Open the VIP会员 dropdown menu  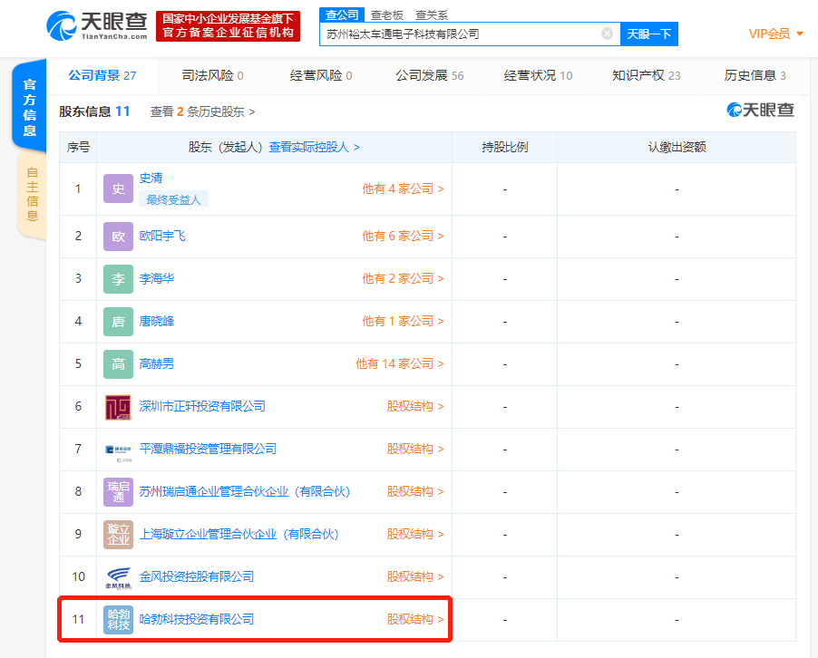pyautogui.click(x=775, y=34)
